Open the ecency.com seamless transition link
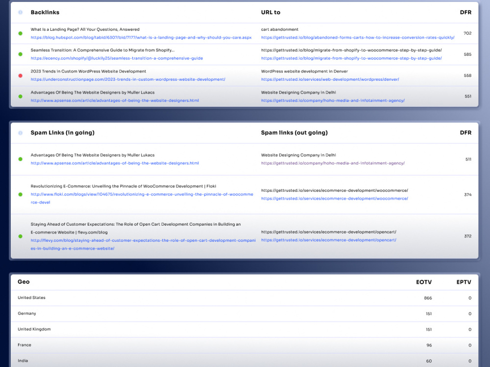 [x=117, y=58]
